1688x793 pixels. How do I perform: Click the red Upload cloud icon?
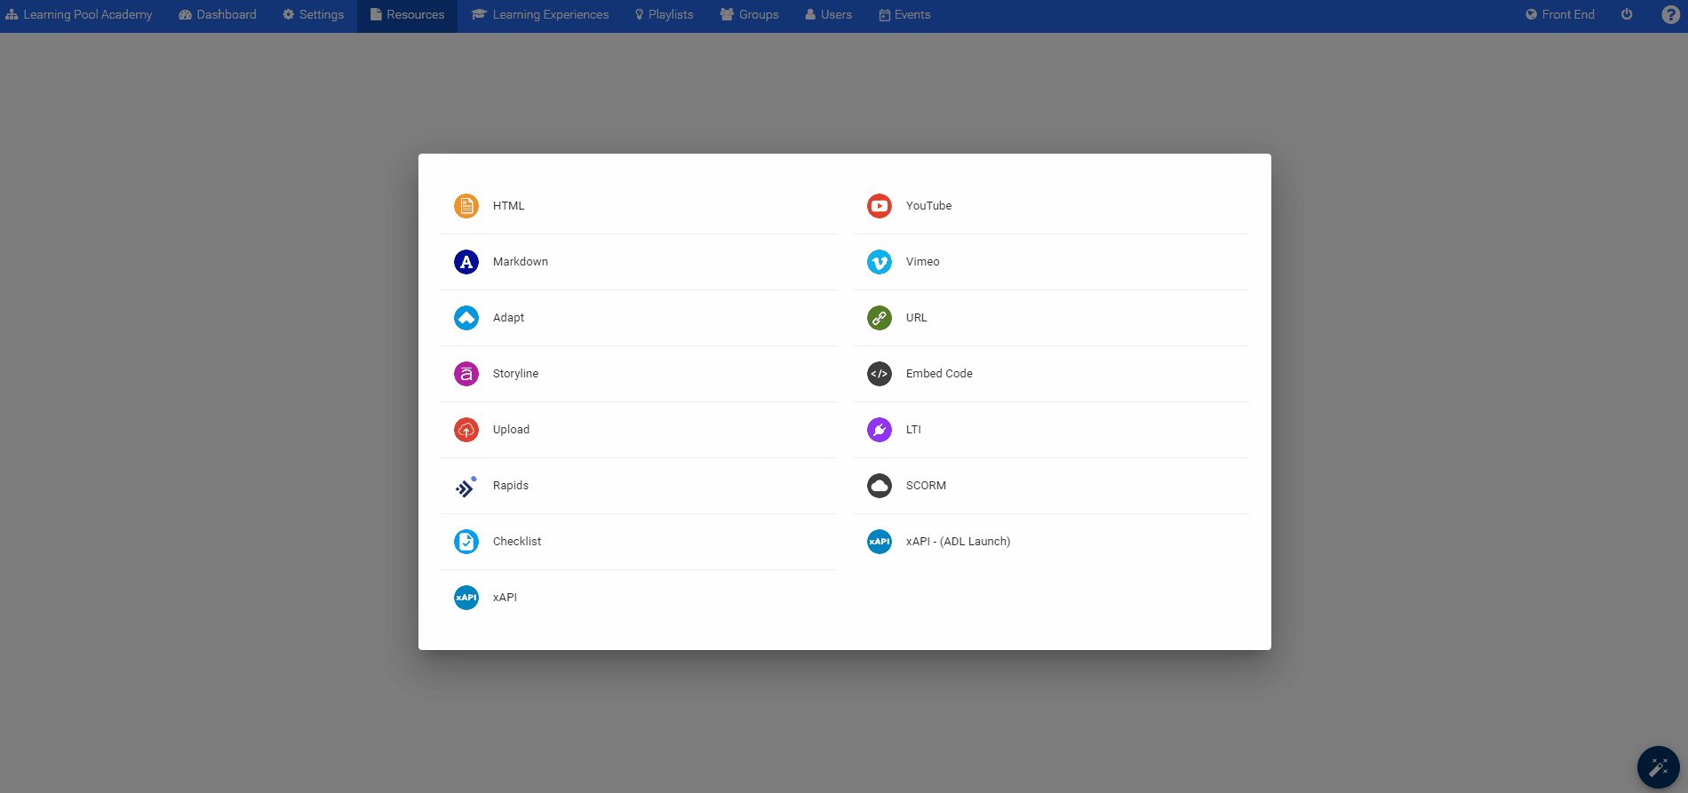point(466,430)
